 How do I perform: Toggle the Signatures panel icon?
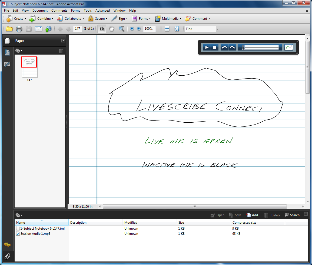pos(7,64)
